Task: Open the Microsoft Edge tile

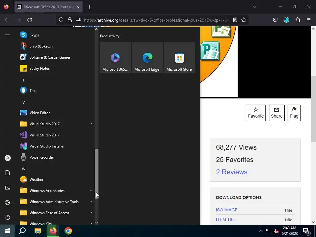Action: pyautogui.click(x=147, y=58)
